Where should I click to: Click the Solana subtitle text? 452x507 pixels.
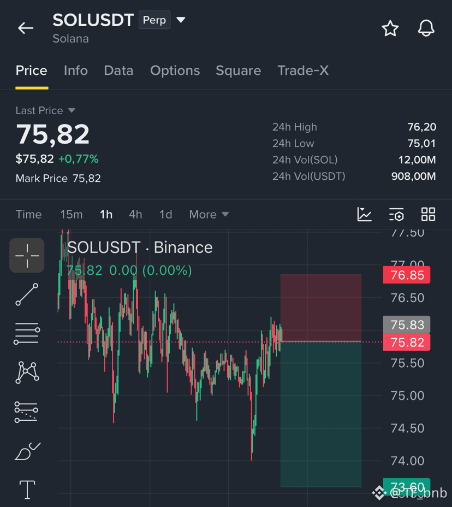click(70, 39)
